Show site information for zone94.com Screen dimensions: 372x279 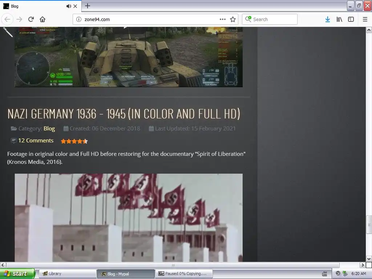pyautogui.click(x=79, y=19)
